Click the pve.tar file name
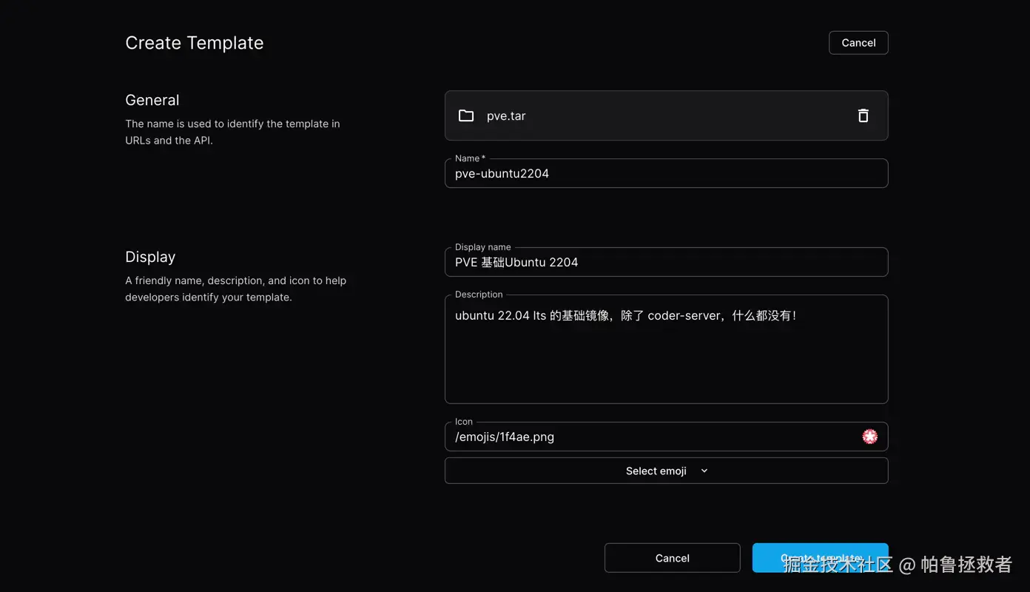Screen dimensions: 1030x592 point(506,116)
